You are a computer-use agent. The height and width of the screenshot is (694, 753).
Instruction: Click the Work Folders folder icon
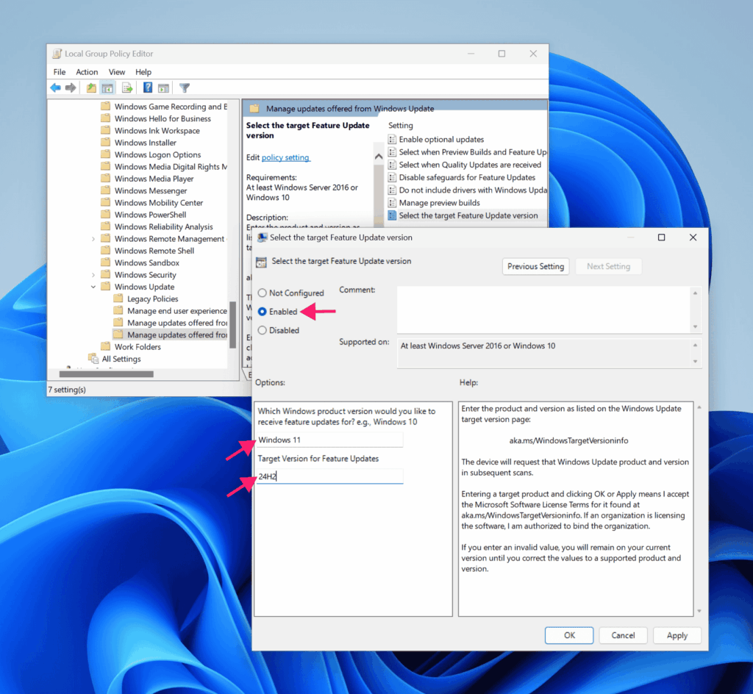106,346
